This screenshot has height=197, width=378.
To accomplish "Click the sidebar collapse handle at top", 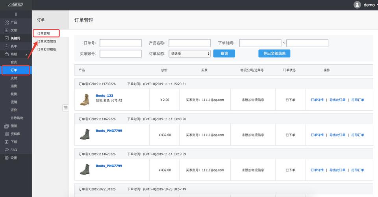I will [16, 14].
